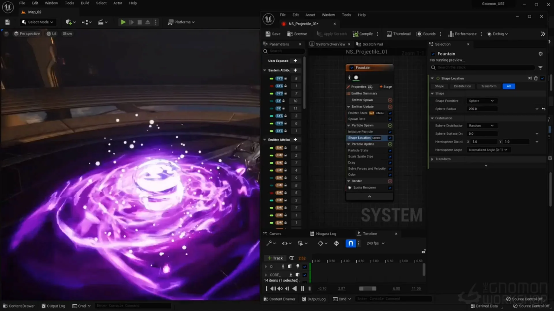Open Fountain selection settings gear
The height and width of the screenshot is (311, 554).
[x=541, y=54]
